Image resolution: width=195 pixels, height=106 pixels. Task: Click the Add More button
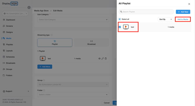[45, 67]
